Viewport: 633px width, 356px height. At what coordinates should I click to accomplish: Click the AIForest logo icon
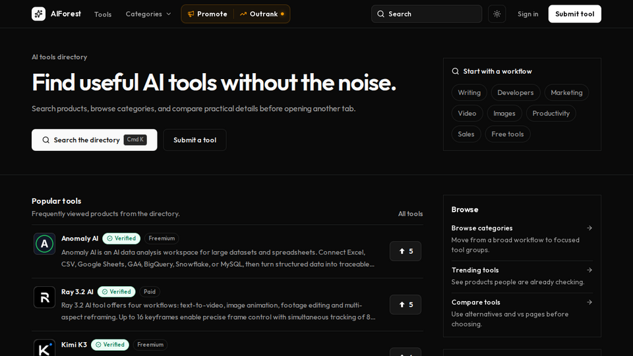pyautogui.click(x=38, y=14)
